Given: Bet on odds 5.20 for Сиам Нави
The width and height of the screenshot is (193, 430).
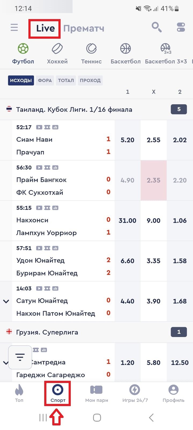Looking at the screenshot, I should 127,140.
